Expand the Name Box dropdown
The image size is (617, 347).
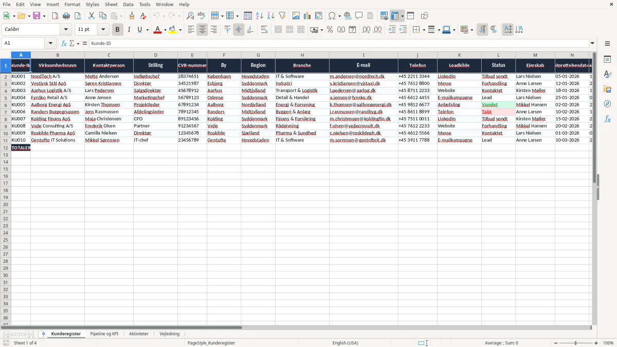[x=50, y=44]
